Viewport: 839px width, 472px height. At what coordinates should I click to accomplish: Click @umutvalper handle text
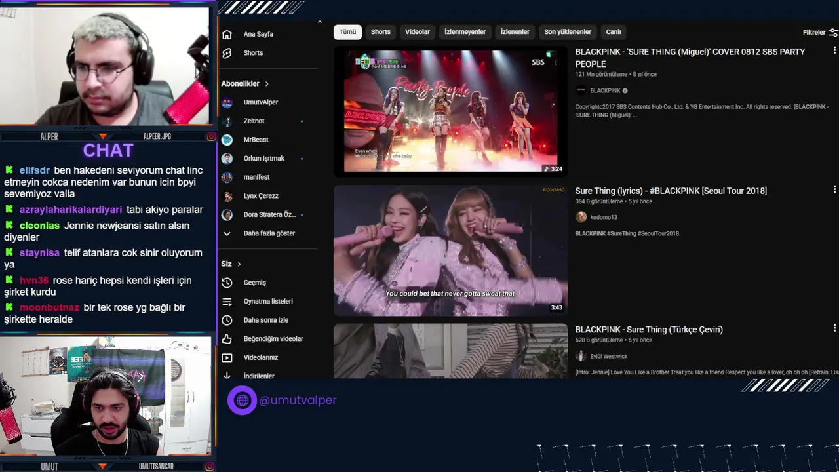pyautogui.click(x=298, y=400)
